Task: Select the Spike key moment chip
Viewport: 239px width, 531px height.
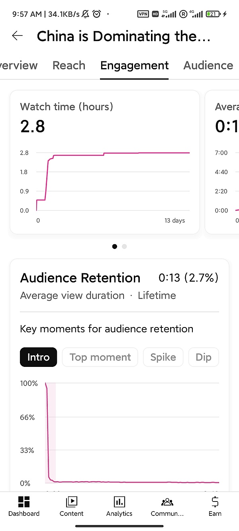Action: (x=163, y=357)
